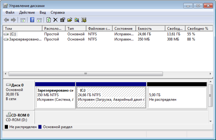The width and height of the screenshot is (216, 140).
Task: Click the Delete X toolbar icon
Action: click(55, 20)
